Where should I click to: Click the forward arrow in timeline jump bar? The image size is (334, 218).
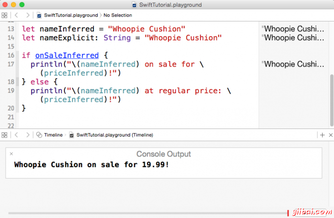[27, 135]
